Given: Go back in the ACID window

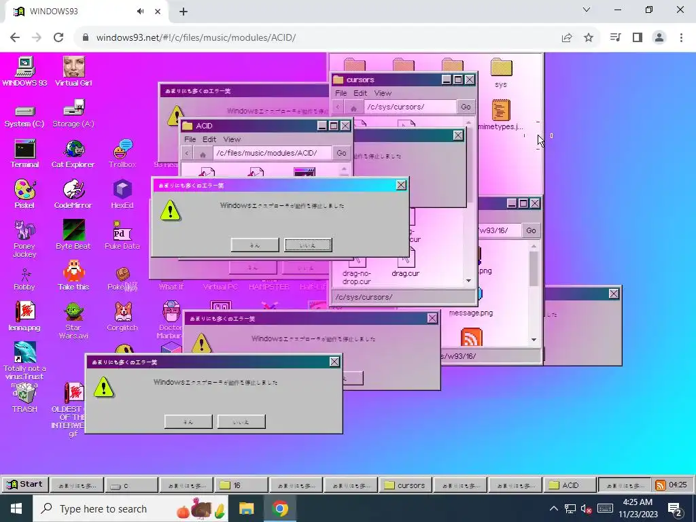Looking at the screenshot, I should tap(187, 154).
